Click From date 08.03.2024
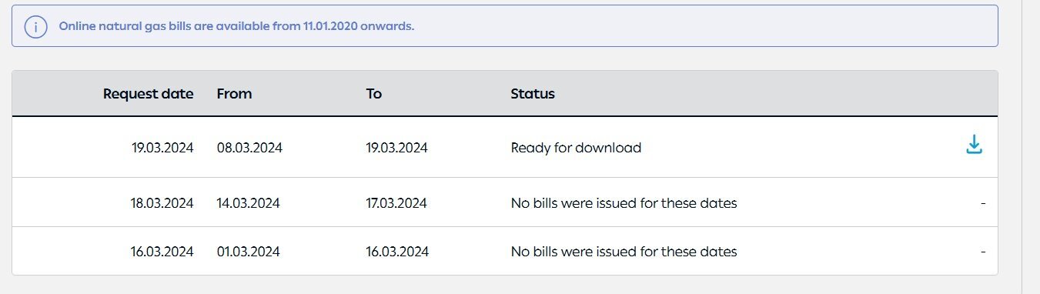 pyautogui.click(x=250, y=148)
